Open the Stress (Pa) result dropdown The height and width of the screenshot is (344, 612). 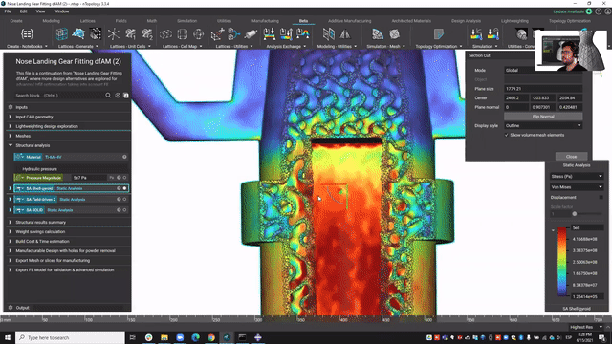point(577,176)
